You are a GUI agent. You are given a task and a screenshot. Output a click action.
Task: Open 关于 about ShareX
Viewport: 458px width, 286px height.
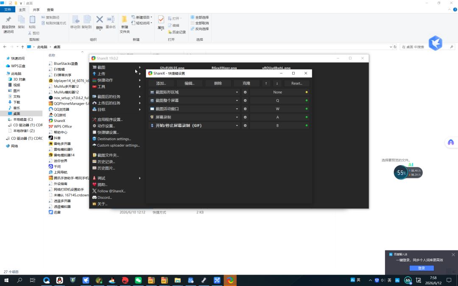[100, 204]
